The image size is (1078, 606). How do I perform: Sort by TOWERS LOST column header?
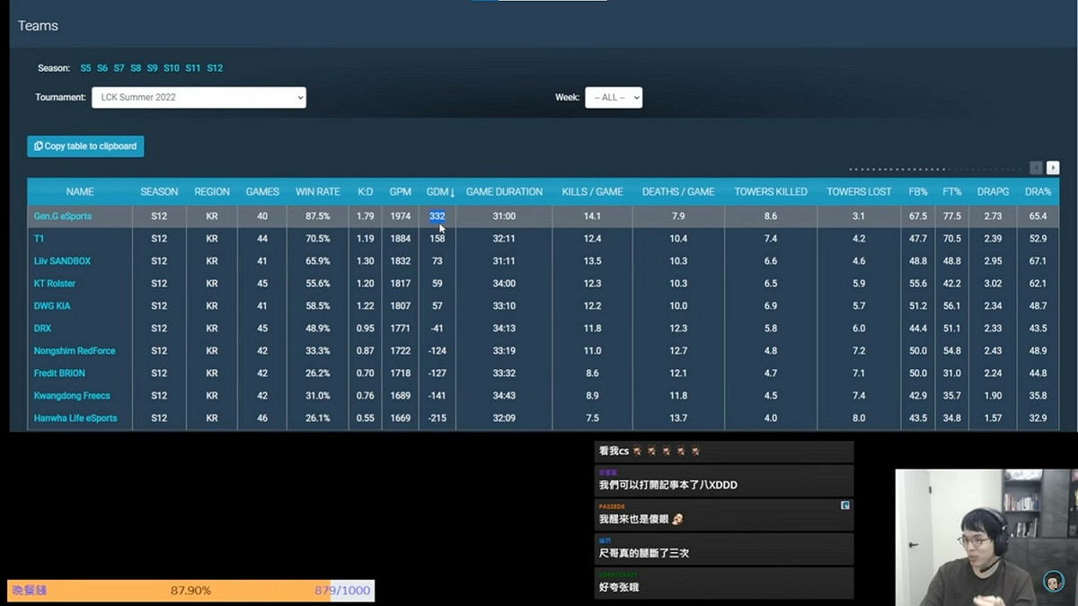859,192
